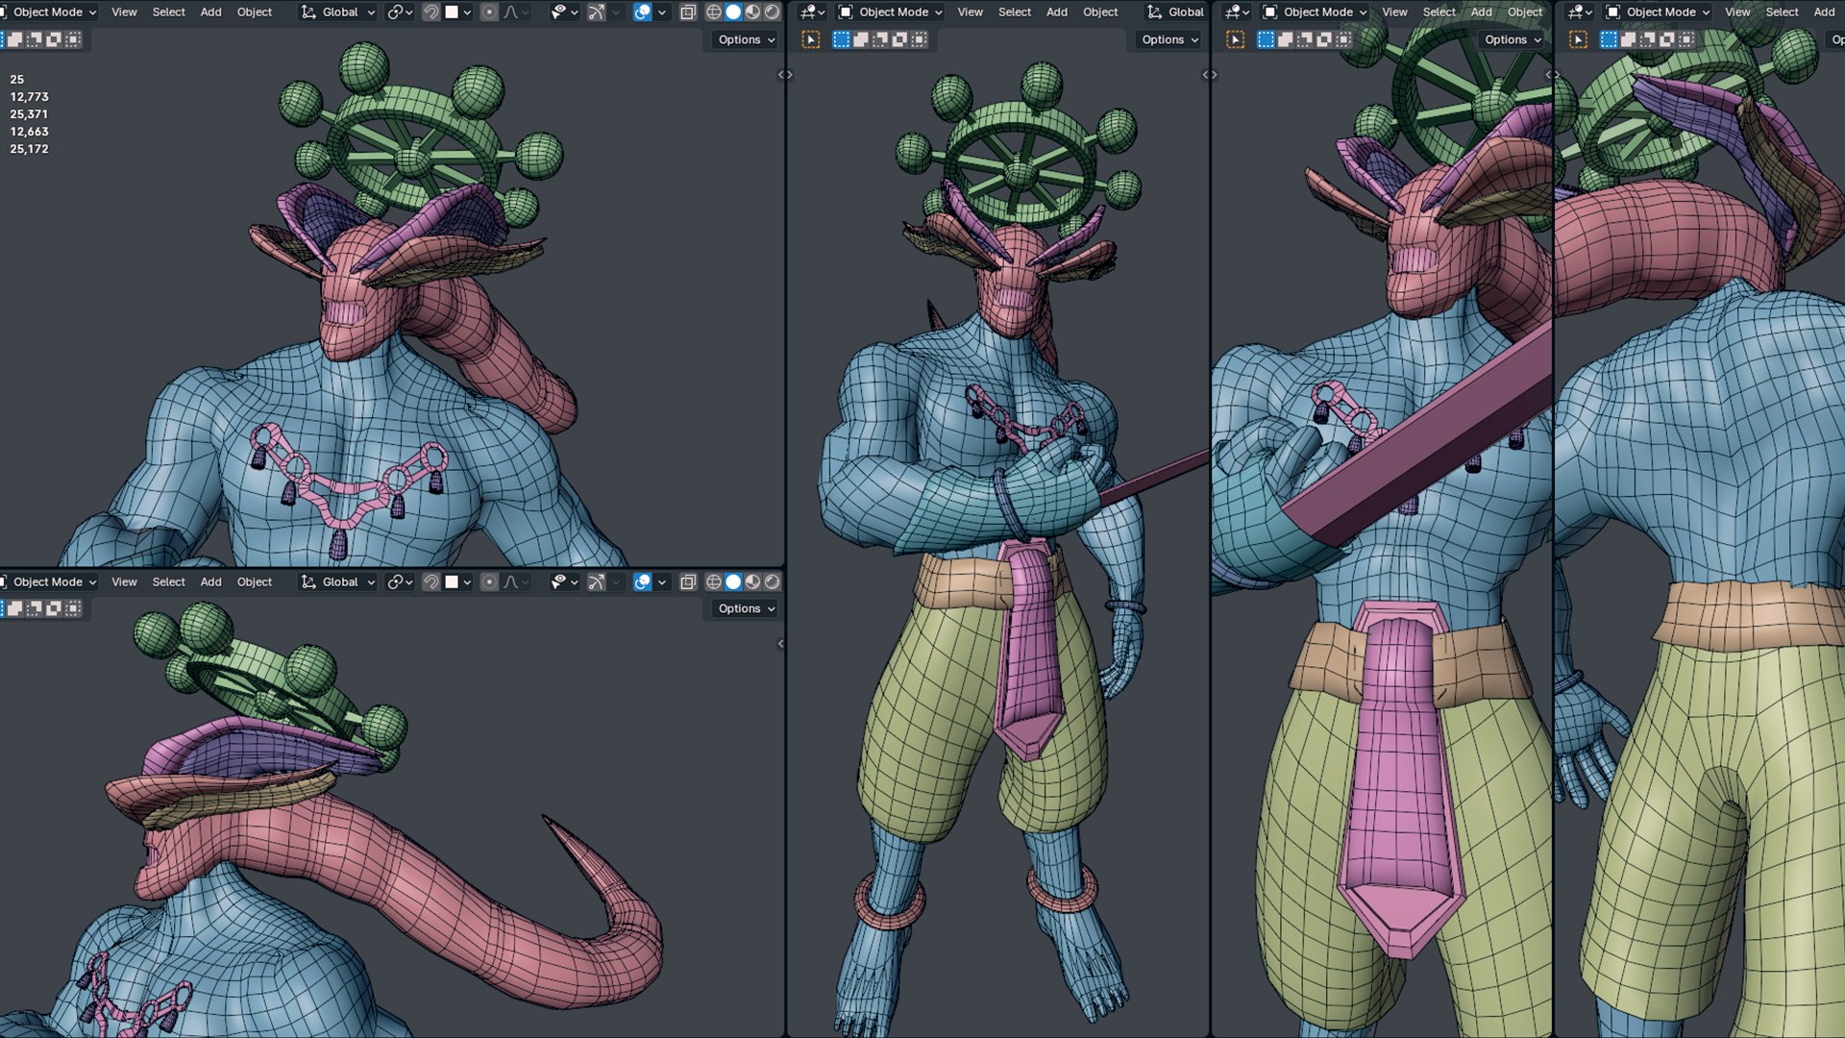Screen dimensions: 1845x1038
Task: Switch top-left viewport to wireframe shading
Action: coord(714,12)
